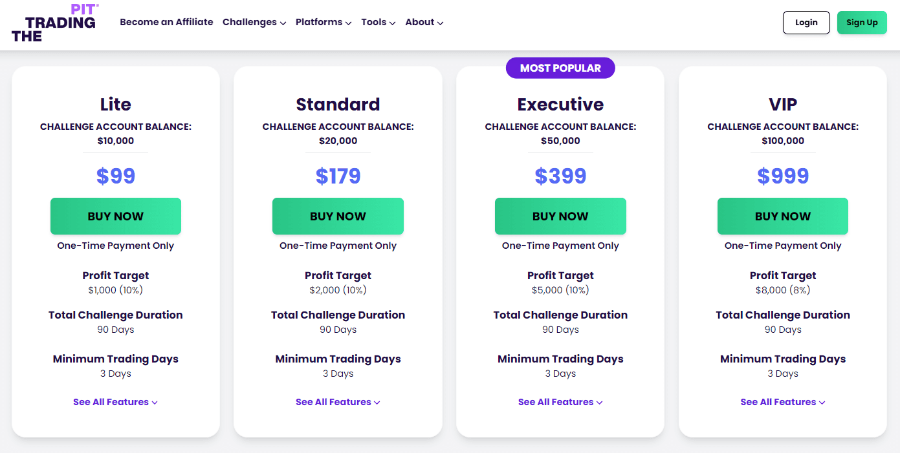
Task: Open the Tools dropdown menu
Action: (378, 22)
